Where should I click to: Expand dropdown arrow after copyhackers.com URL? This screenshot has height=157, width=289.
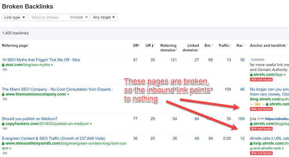click(x=91, y=124)
